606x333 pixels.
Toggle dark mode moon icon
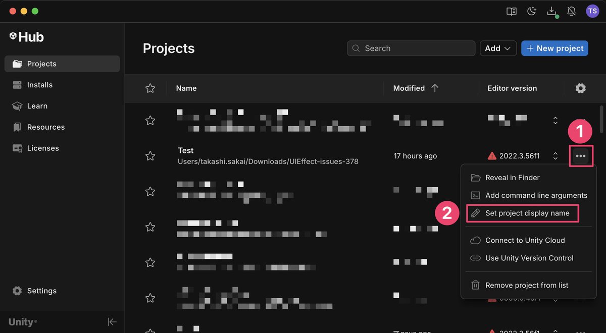531,11
